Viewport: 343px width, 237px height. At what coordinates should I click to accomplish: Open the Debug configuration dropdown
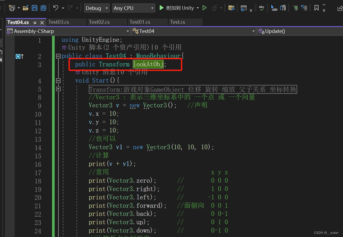coord(97,8)
